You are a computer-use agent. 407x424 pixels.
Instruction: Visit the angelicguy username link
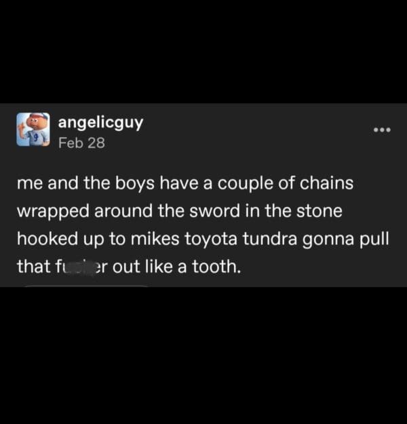(x=100, y=123)
